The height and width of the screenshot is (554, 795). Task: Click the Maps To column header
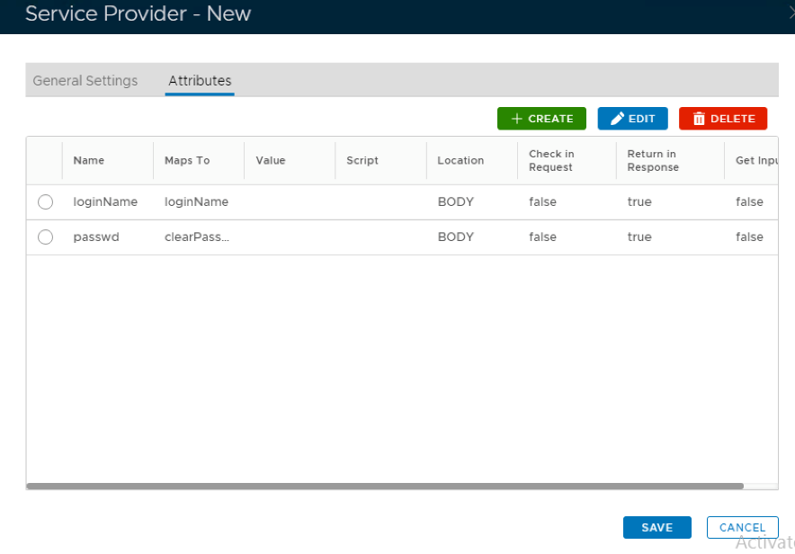[187, 161]
